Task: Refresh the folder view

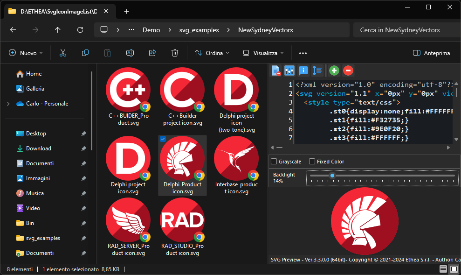Action: [x=80, y=30]
